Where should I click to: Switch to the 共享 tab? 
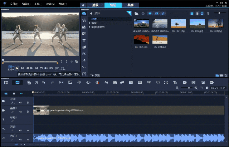click(131, 5)
